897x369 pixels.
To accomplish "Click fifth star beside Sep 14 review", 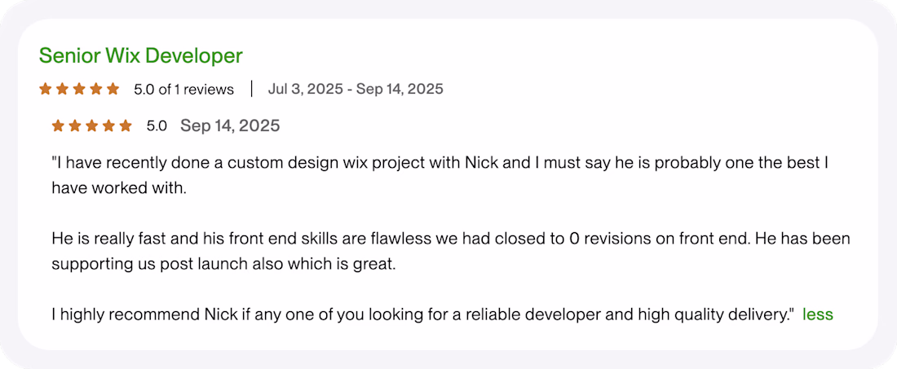I will (125, 125).
